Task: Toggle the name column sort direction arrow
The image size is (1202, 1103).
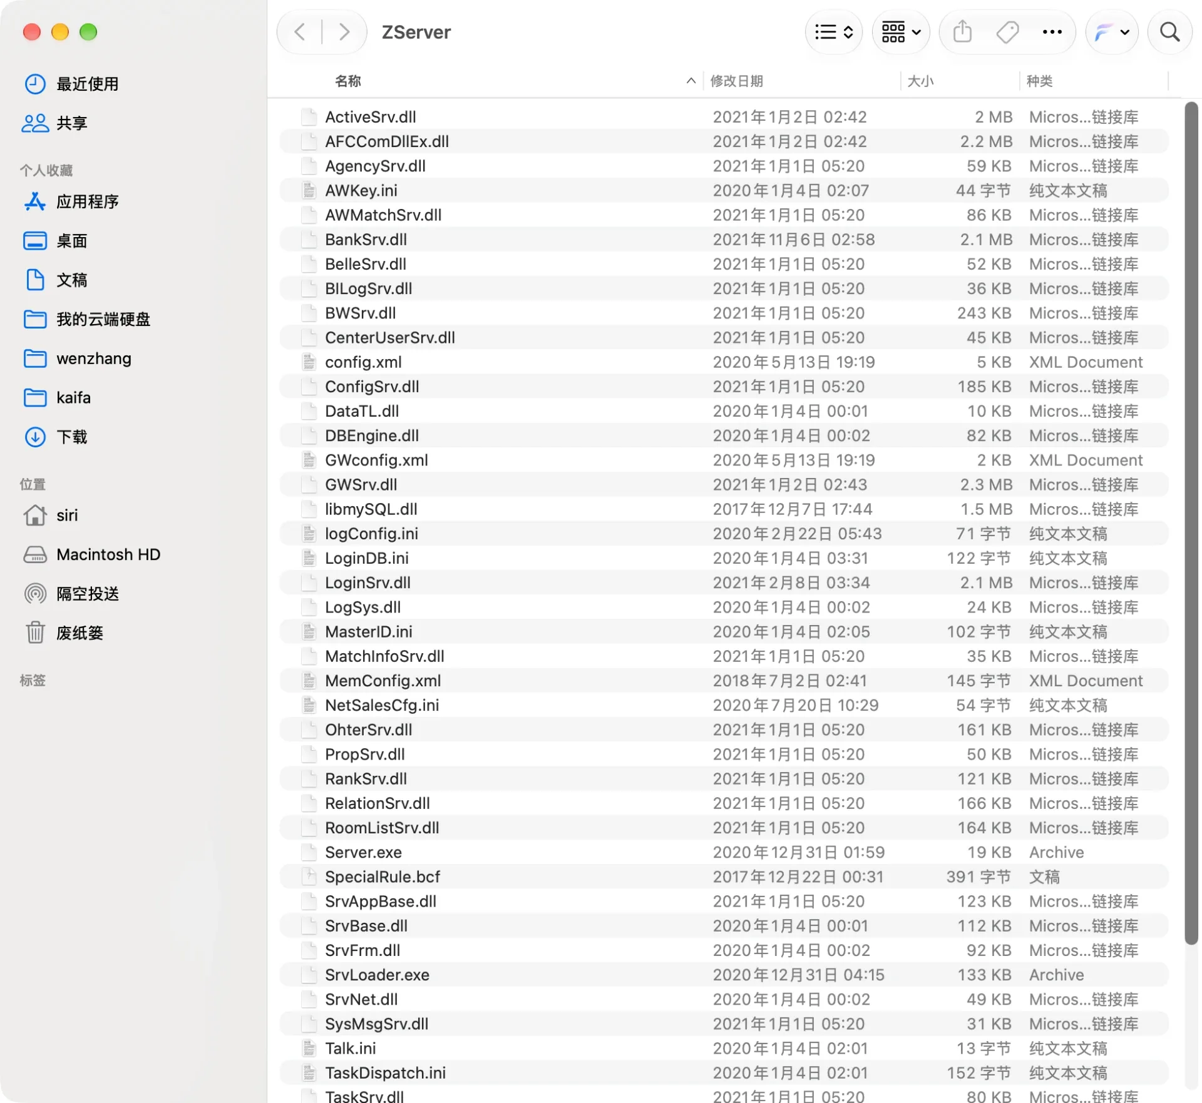Action: [691, 81]
